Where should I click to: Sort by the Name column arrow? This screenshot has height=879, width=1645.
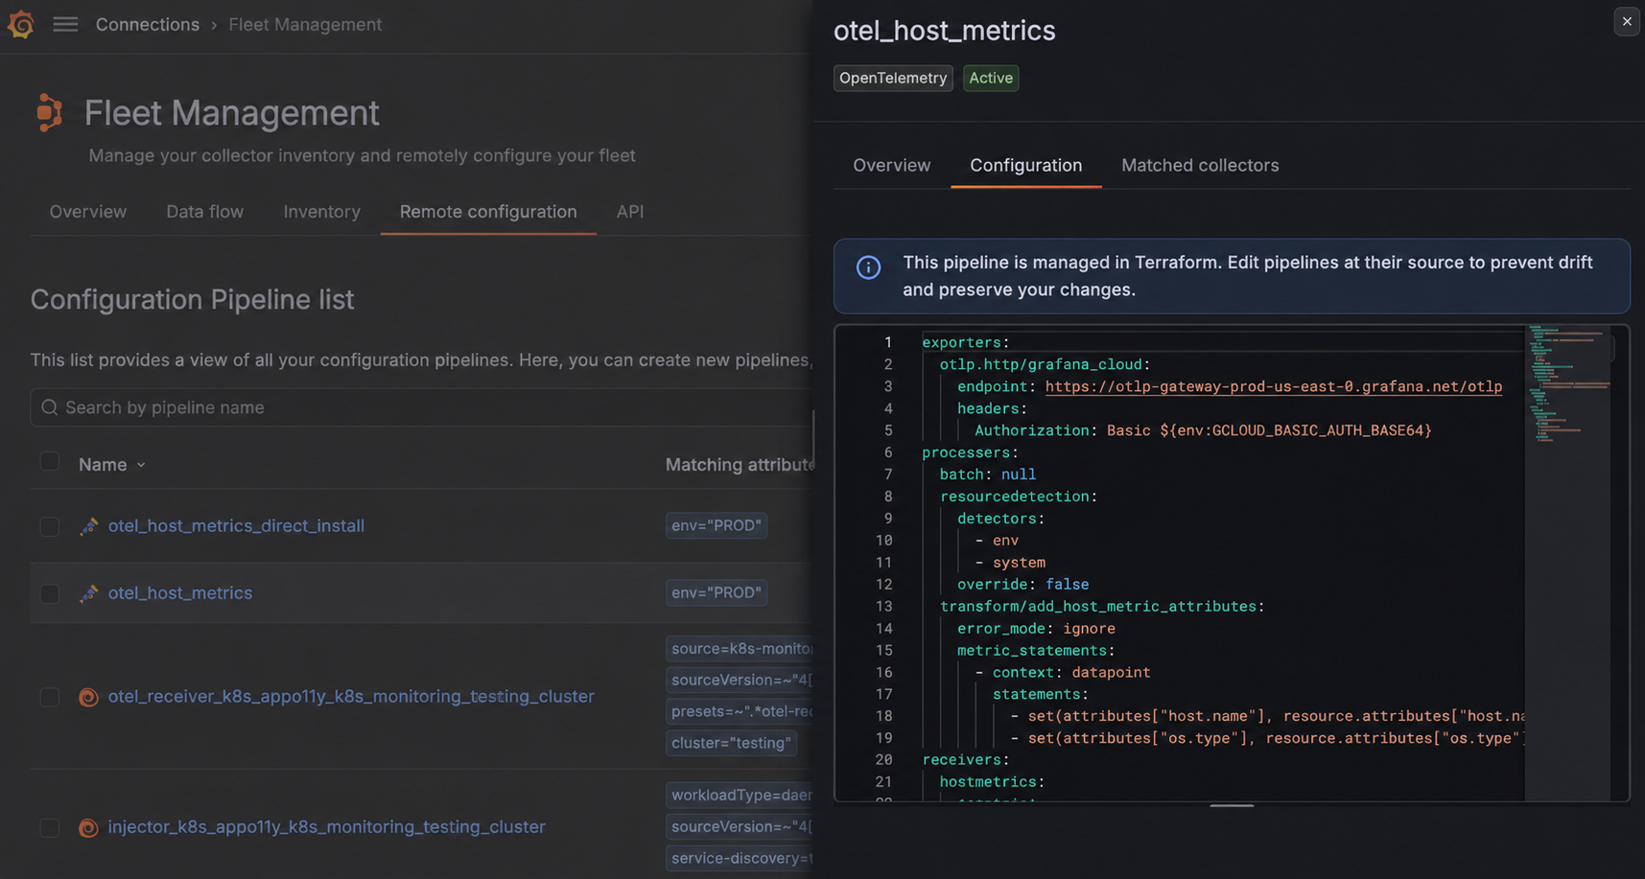141,465
